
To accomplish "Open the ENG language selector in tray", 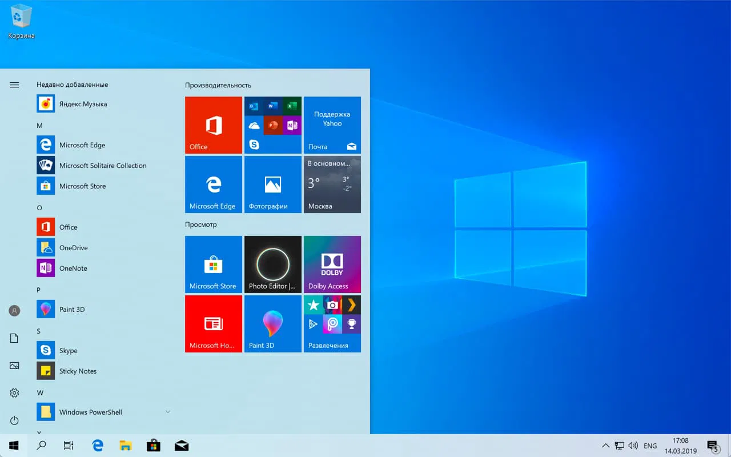I will click(650, 445).
